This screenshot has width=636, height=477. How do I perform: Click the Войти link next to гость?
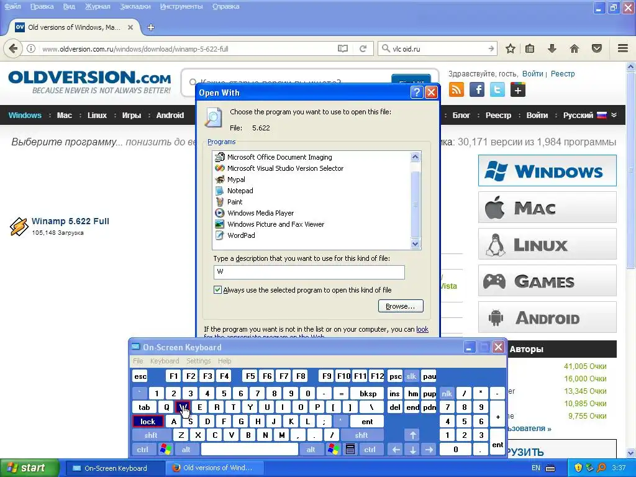click(x=532, y=73)
